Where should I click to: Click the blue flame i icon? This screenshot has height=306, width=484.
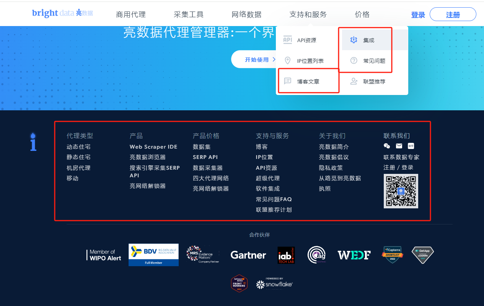[33, 142]
